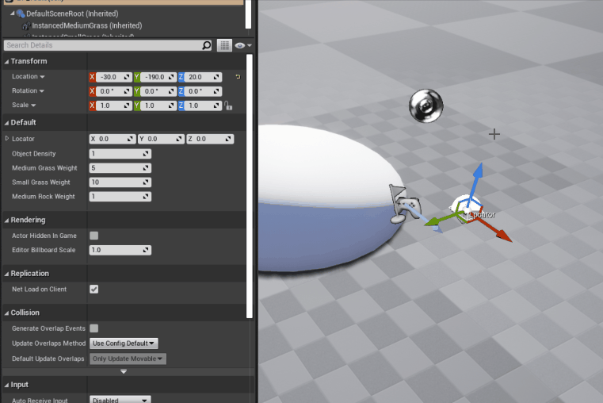Screen dimensions: 603x403
Task: Edit the Scale X value field
Action: click(114, 106)
